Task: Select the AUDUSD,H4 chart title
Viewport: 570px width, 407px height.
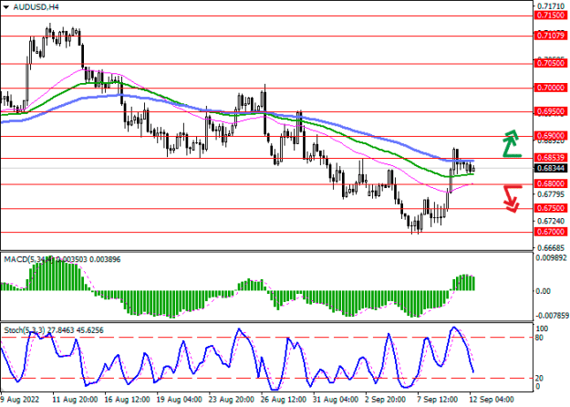Action: pos(36,7)
